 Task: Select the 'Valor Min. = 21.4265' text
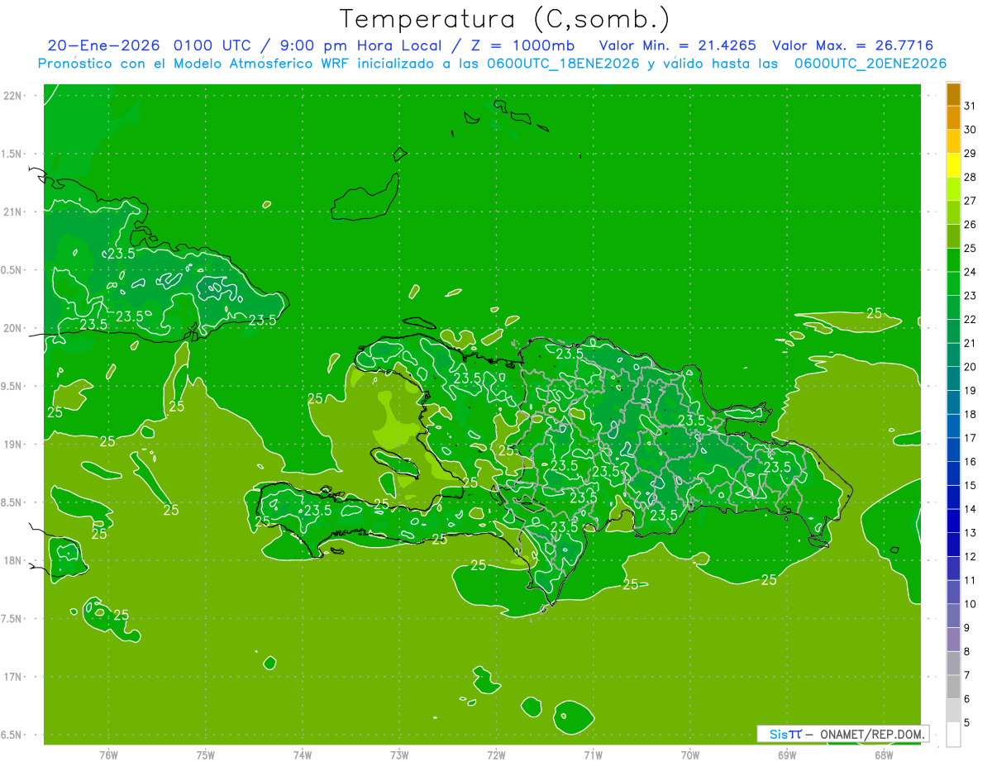(677, 45)
